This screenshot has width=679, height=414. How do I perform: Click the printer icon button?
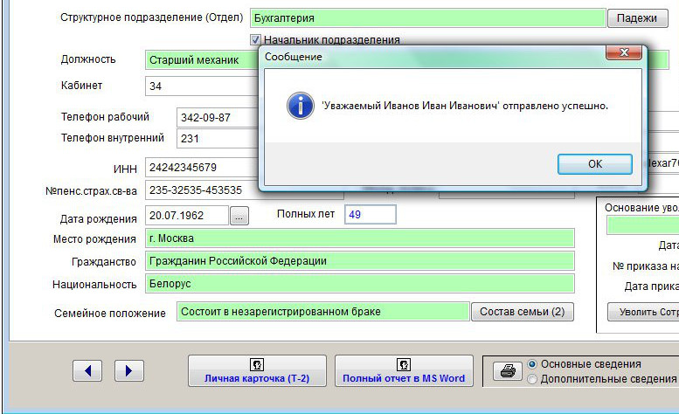click(x=508, y=371)
